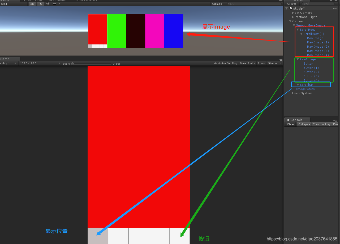The image size is (340, 244).
Task: Collapse the ScrollRect (1) arrow
Action: (x=302, y=34)
